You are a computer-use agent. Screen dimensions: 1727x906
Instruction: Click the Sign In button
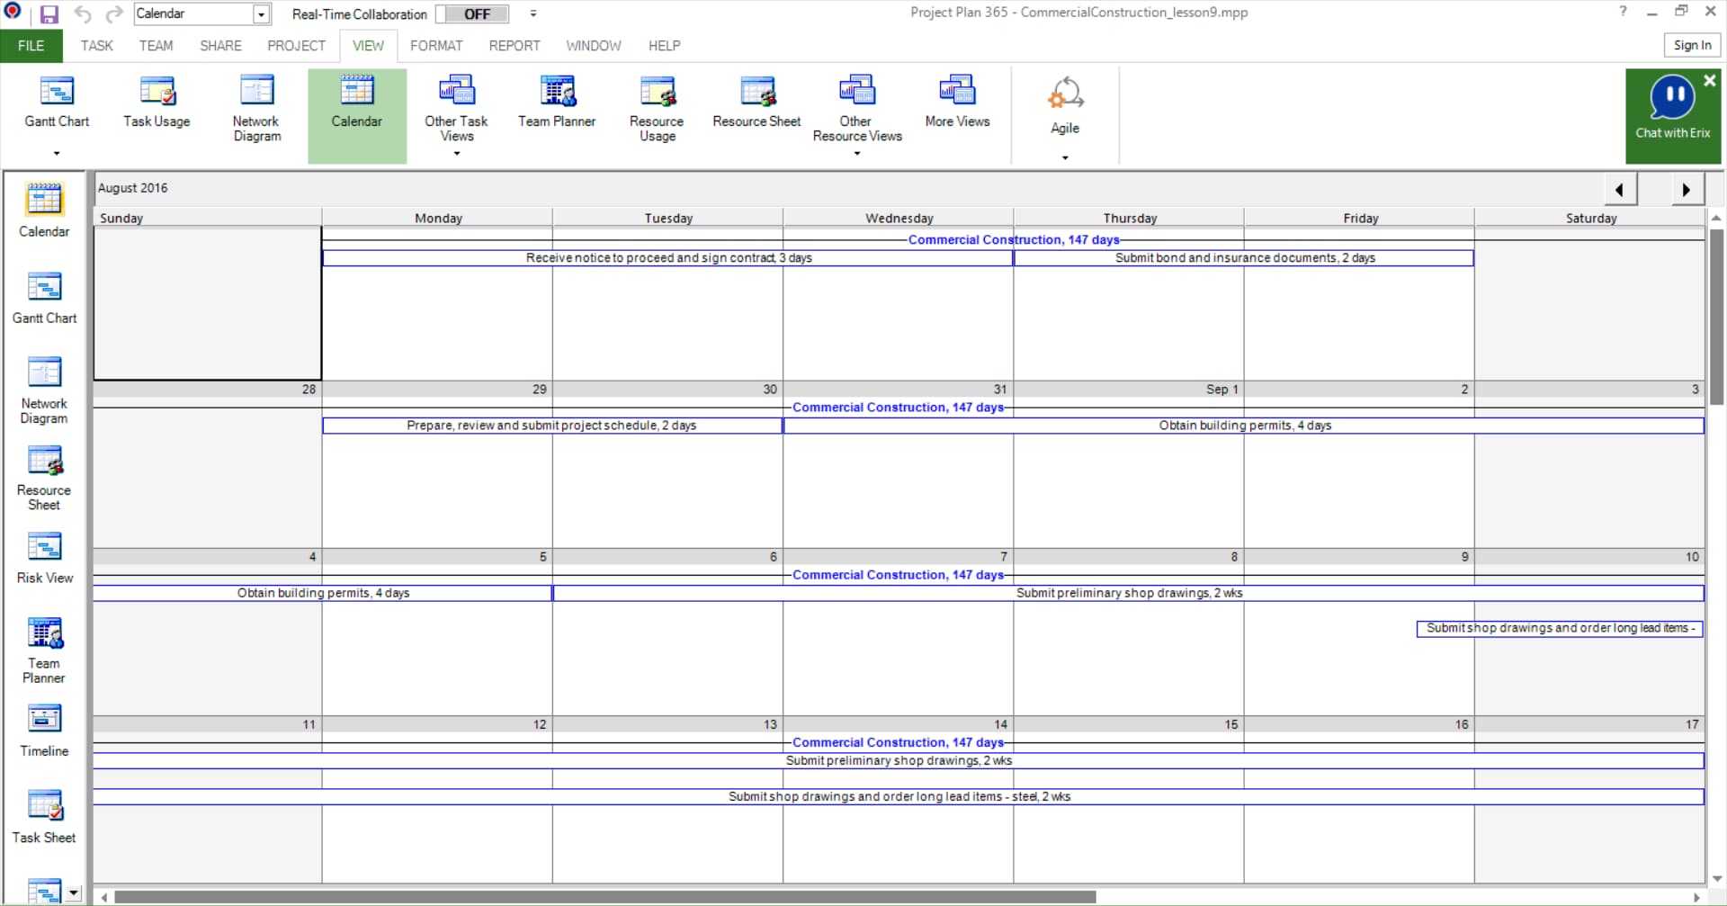(1692, 45)
